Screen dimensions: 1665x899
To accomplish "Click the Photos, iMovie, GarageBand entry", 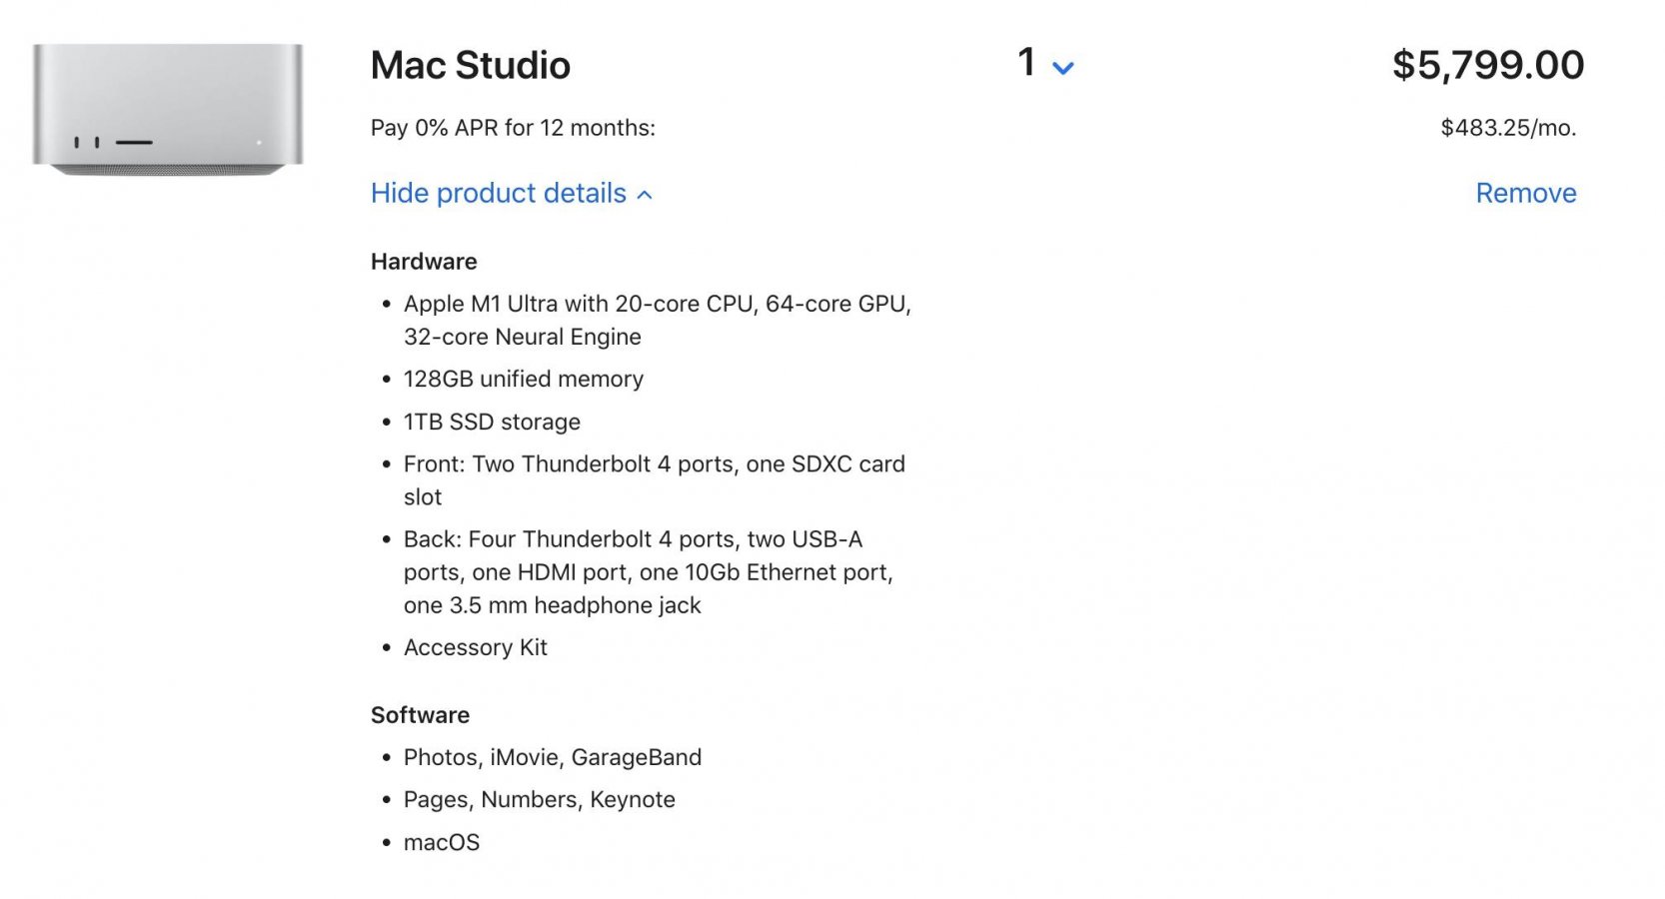I will 552,756.
